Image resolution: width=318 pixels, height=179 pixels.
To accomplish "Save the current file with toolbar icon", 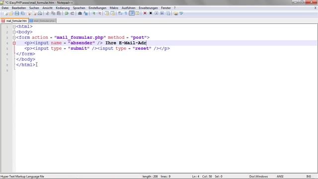I will pos(17,13).
